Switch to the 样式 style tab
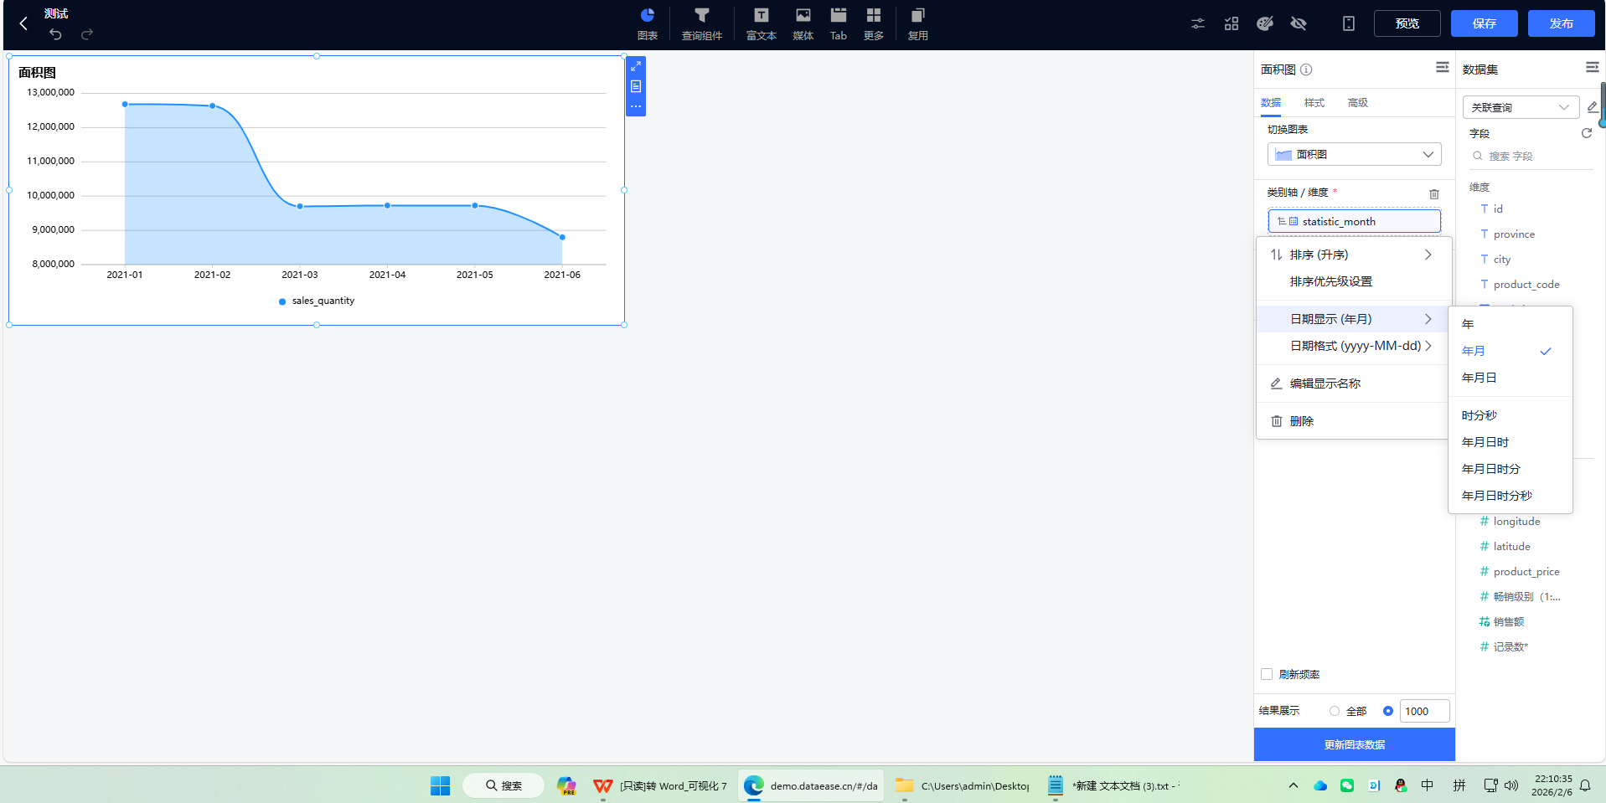Image resolution: width=1606 pixels, height=803 pixels. click(1314, 102)
